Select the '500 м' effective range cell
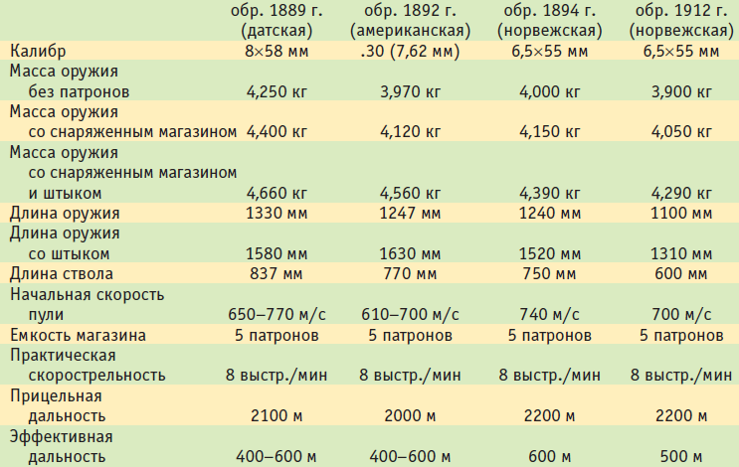Viewport: 739px width, 467px height. 680,457
